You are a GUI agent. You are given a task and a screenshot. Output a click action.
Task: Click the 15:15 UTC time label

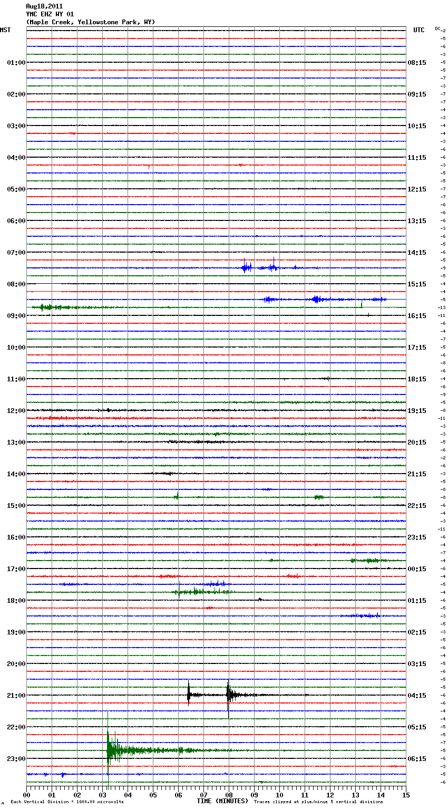417,284
